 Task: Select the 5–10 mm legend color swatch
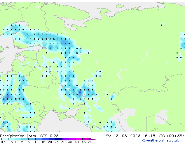32,139
